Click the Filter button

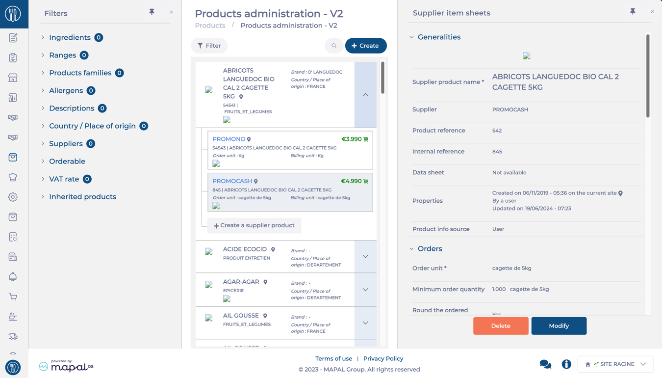coord(209,46)
